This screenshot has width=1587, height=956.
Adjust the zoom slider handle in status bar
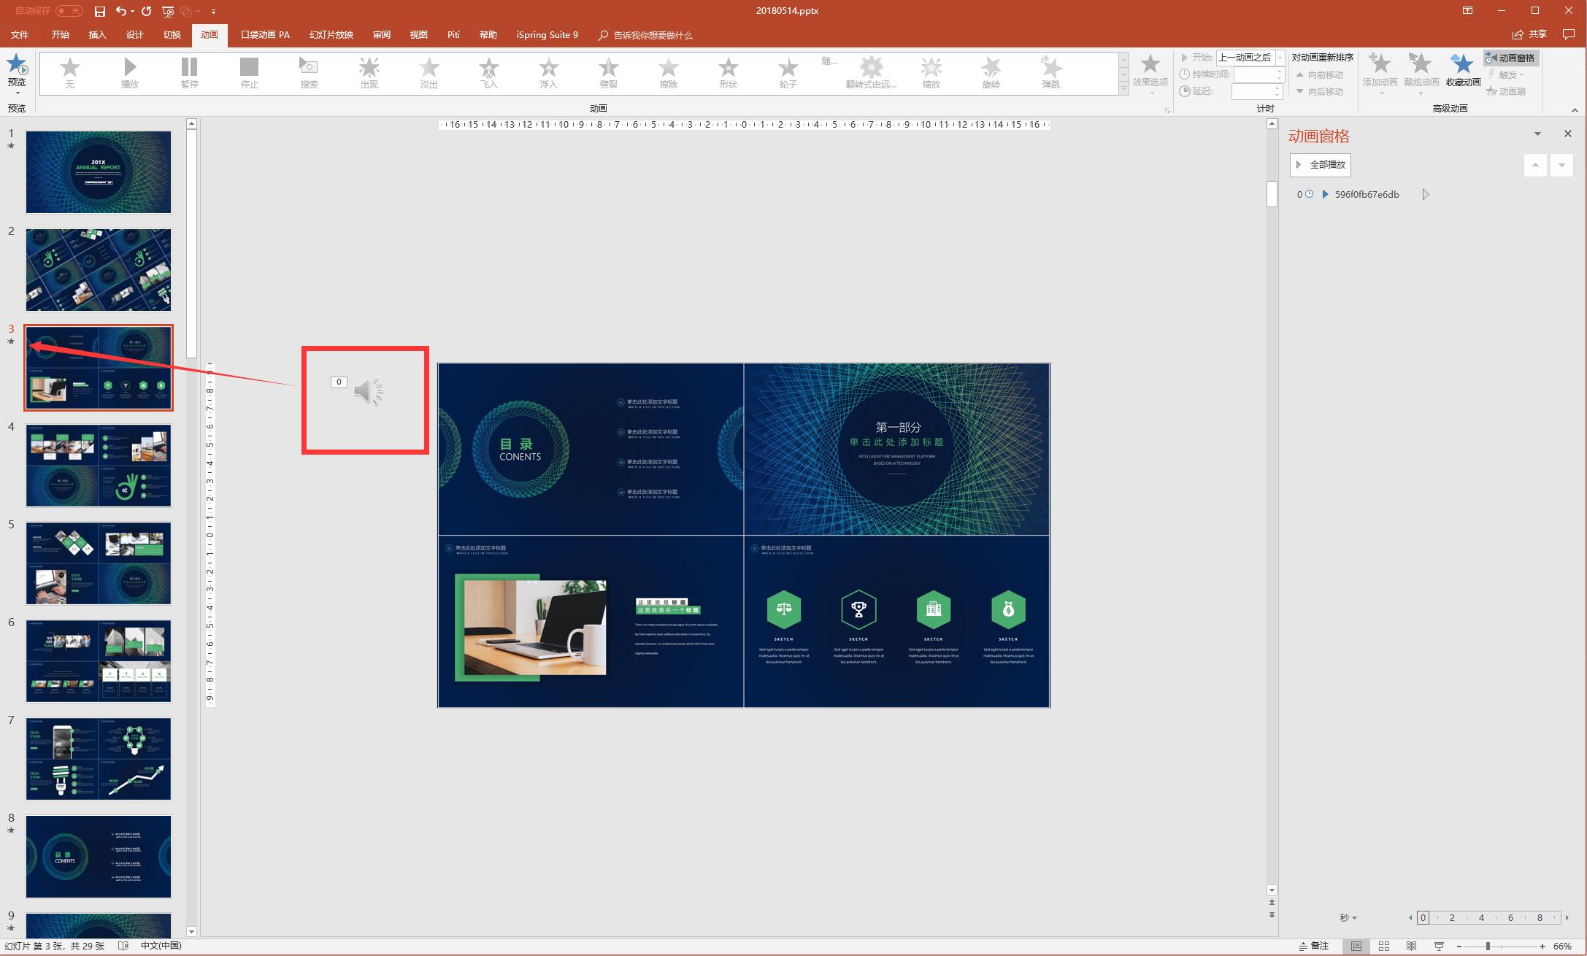[1488, 946]
